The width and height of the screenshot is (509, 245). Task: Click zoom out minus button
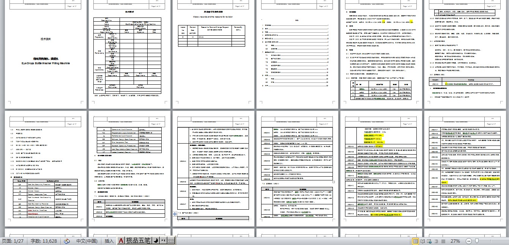click(x=468, y=241)
